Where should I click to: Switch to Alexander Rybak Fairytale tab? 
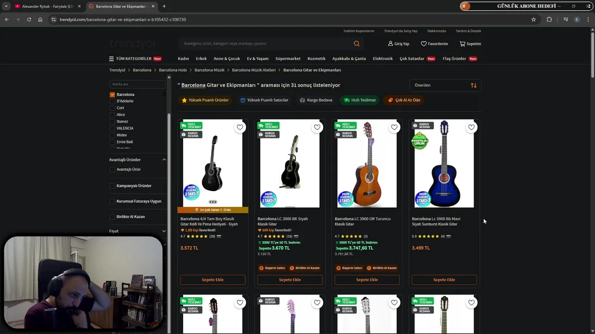point(47,6)
